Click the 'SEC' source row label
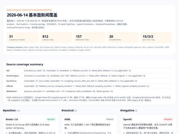 (8, 71)
